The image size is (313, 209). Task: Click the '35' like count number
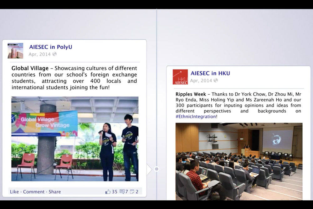tap(115, 192)
